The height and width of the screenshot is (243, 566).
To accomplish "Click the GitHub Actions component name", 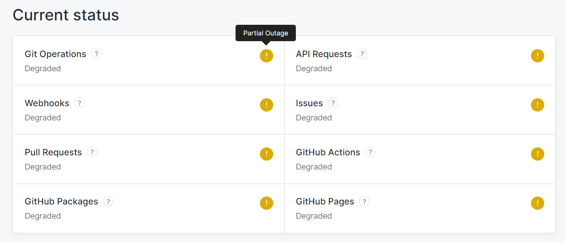I will click(328, 152).
